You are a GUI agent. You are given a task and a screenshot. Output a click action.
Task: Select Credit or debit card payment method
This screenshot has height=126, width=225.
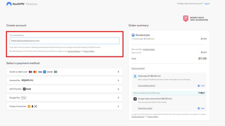(x=64, y=72)
